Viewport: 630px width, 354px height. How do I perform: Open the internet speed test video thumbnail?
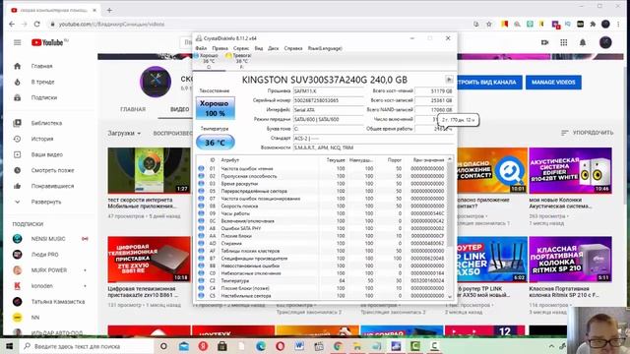pyautogui.click(x=149, y=170)
